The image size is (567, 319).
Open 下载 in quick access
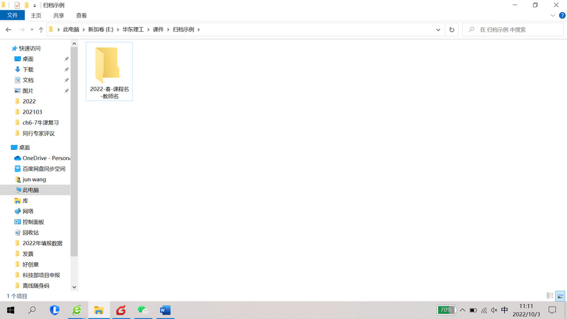[28, 69]
